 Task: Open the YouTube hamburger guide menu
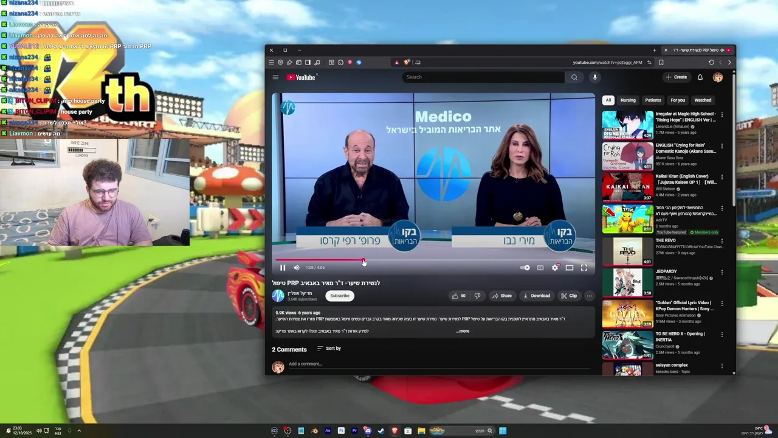pyautogui.click(x=275, y=77)
